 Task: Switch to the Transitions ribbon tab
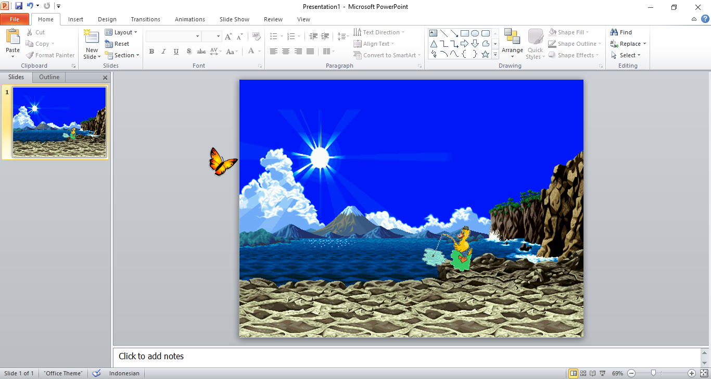145,19
